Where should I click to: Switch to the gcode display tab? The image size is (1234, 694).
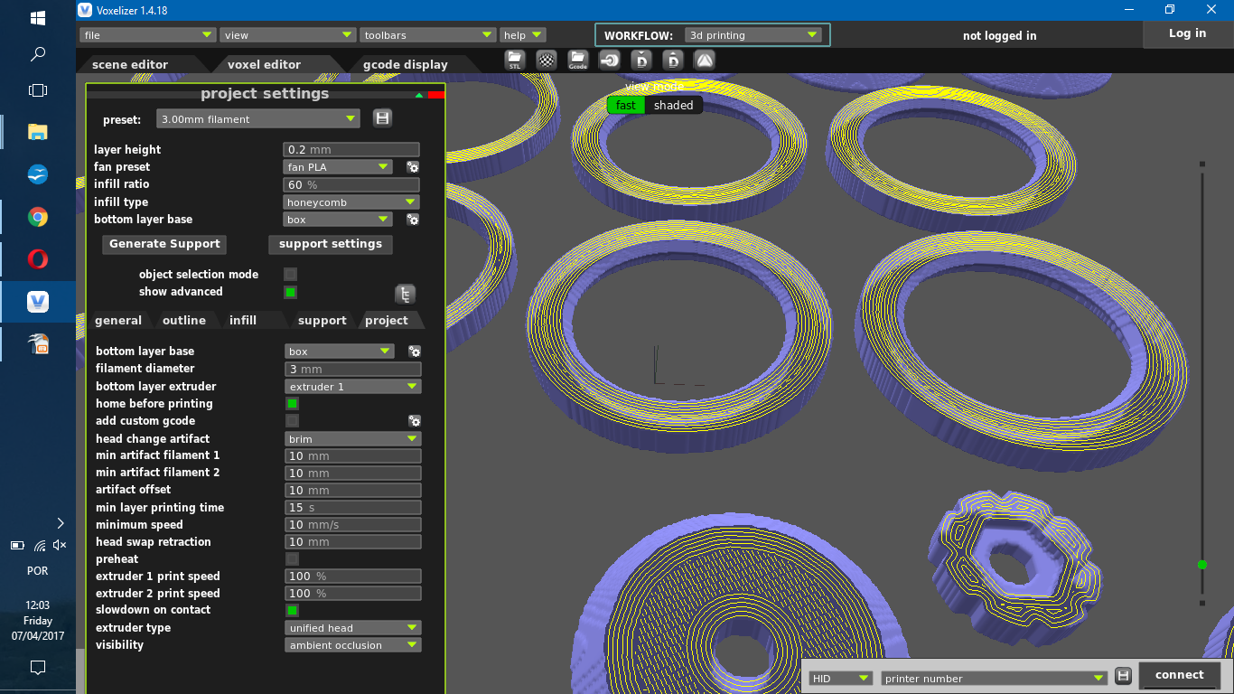pos(406,64)
